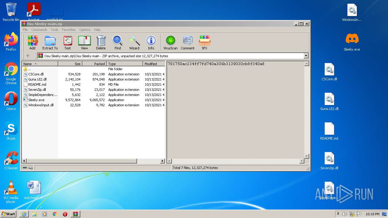
Task: Open Opera desktop shortcut
Action: pos(11,101)
